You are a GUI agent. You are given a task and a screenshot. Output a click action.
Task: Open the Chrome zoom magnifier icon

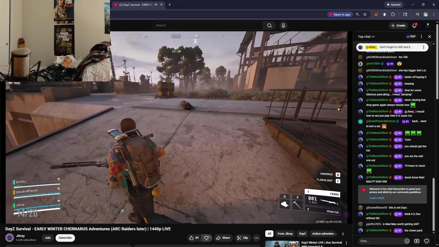point(357,14)
